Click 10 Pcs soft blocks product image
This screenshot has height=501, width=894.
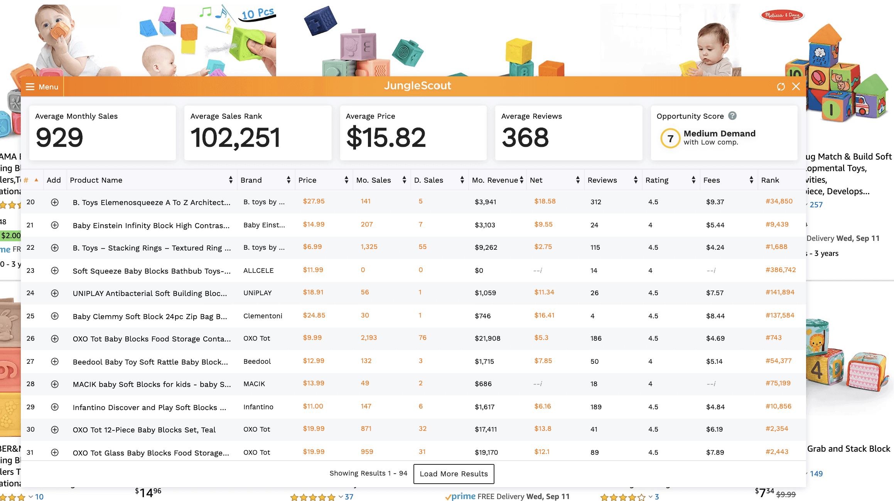(x=208, y=40)
